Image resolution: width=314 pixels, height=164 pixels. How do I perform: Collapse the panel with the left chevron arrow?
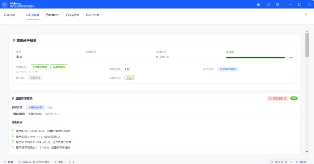[x=306, y=15]
